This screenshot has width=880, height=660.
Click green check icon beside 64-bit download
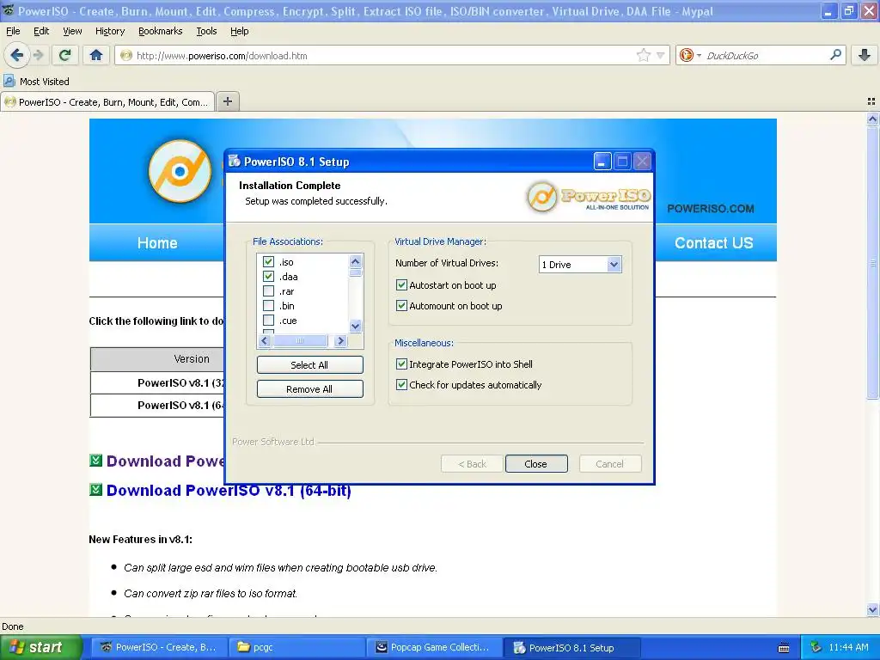click(x=96, y=490)
